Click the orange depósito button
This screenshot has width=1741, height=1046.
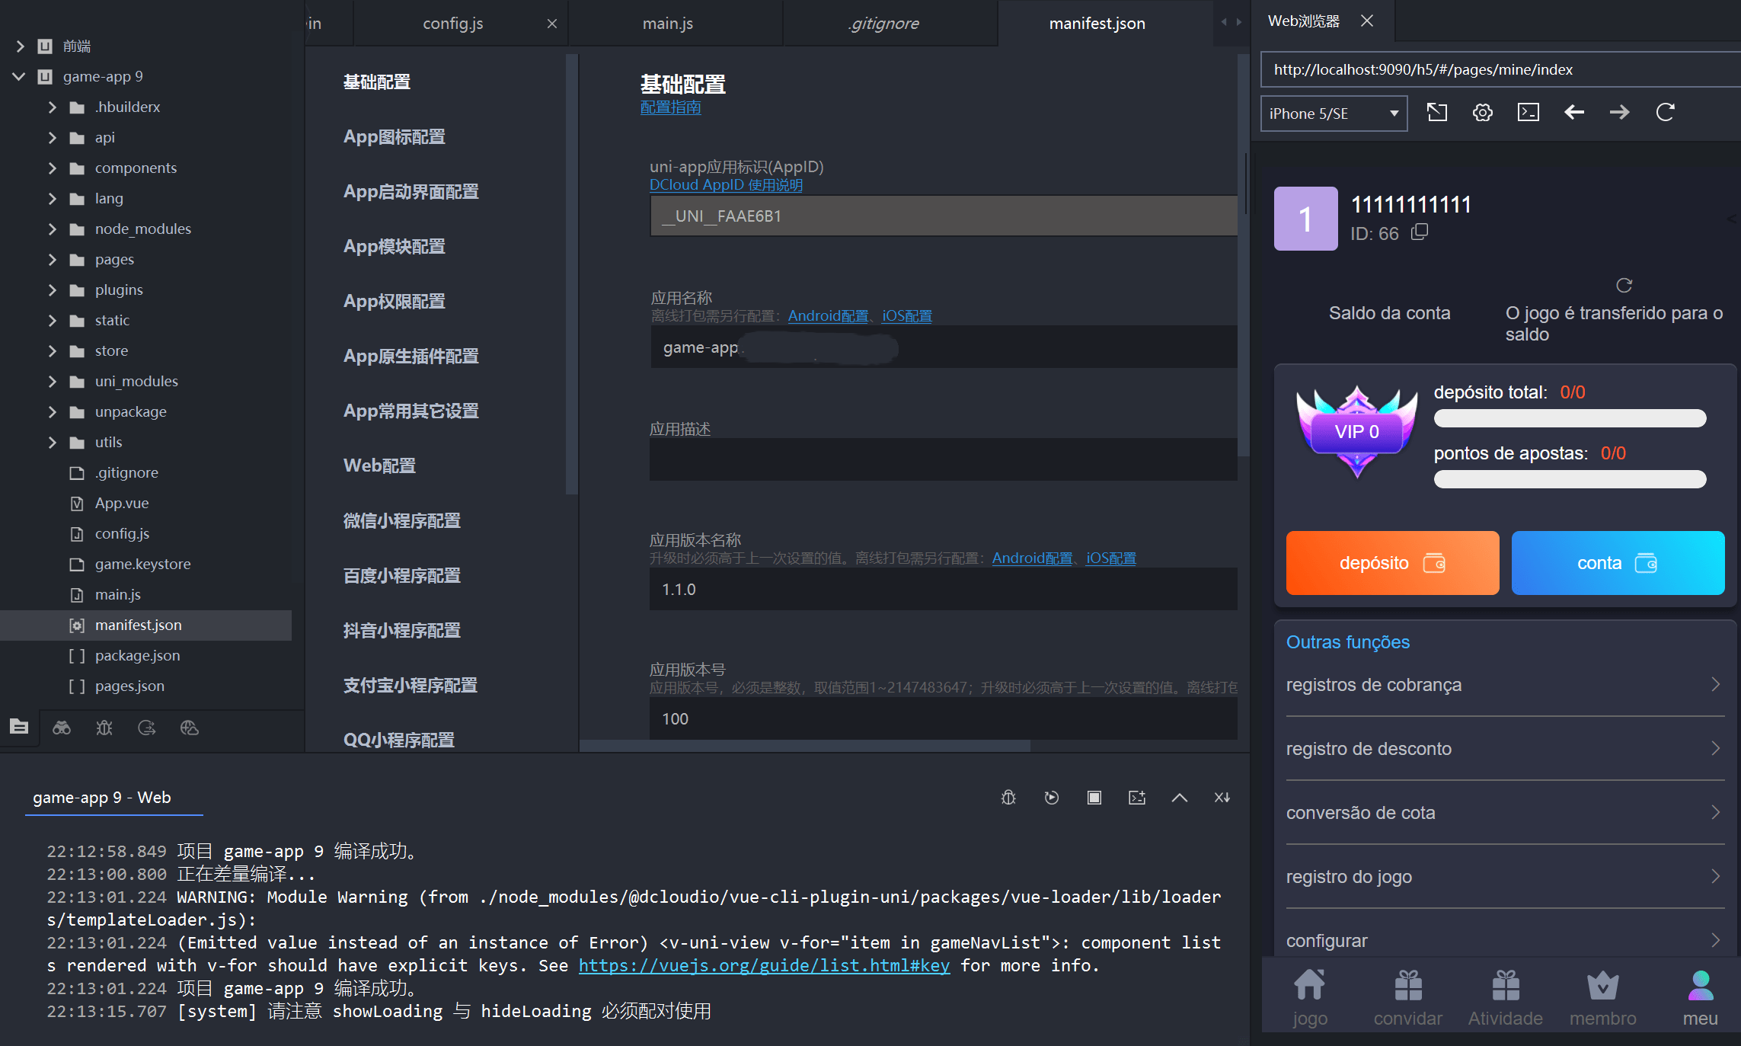[1391, 563]
